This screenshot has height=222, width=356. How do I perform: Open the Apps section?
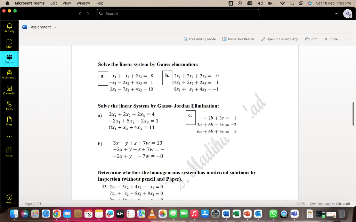(x=9, y=152)
